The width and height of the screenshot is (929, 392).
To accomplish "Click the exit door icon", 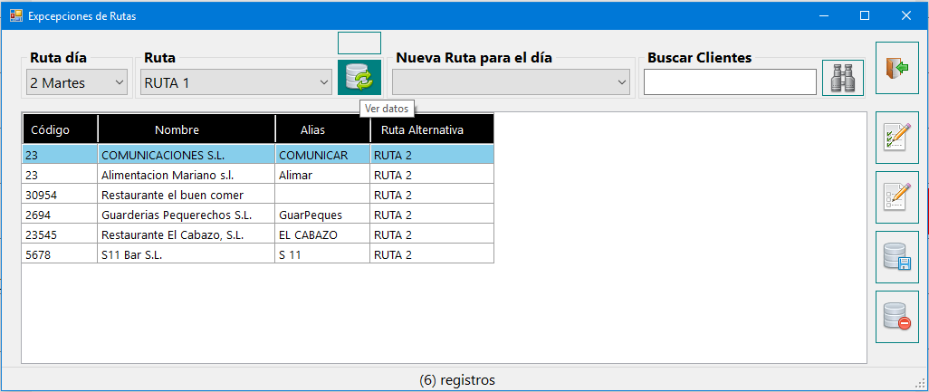I will click(897, 68).
